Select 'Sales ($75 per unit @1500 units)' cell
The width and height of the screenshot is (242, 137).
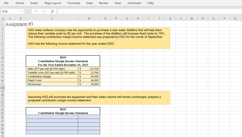click(52, 69)
